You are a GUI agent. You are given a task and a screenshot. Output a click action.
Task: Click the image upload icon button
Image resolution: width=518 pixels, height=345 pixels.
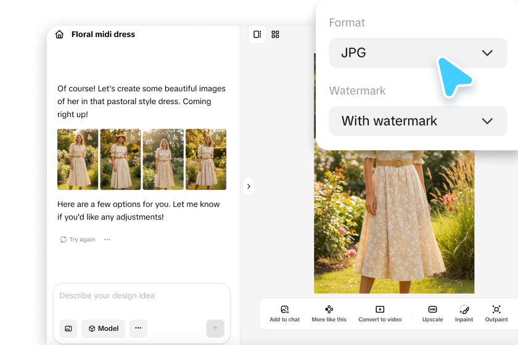coord(68,328)
